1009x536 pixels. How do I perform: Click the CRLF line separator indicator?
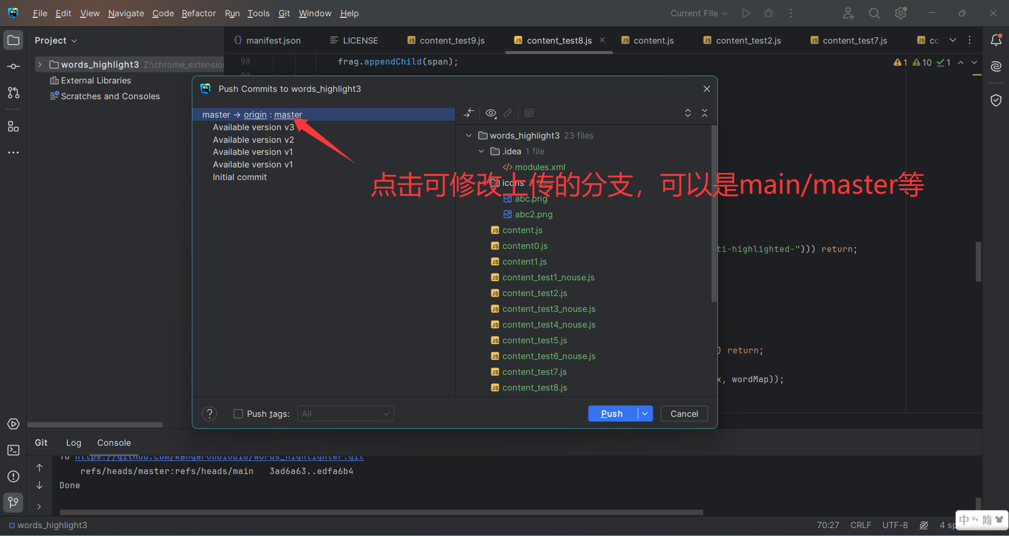(860, 525)
